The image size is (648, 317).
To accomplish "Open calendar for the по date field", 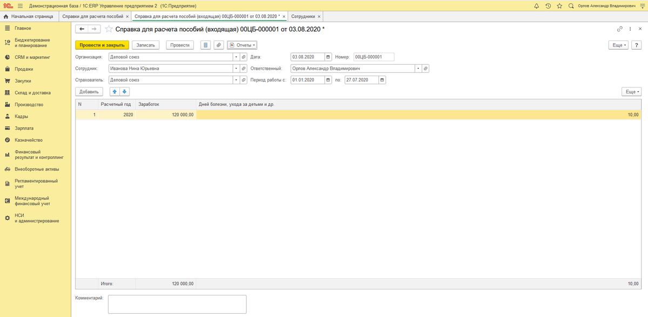I will tap(382, 80).
